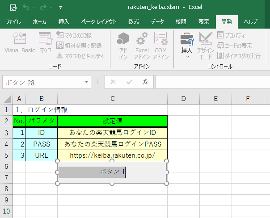Click the formula bar Enter checkmark icon

129,82
